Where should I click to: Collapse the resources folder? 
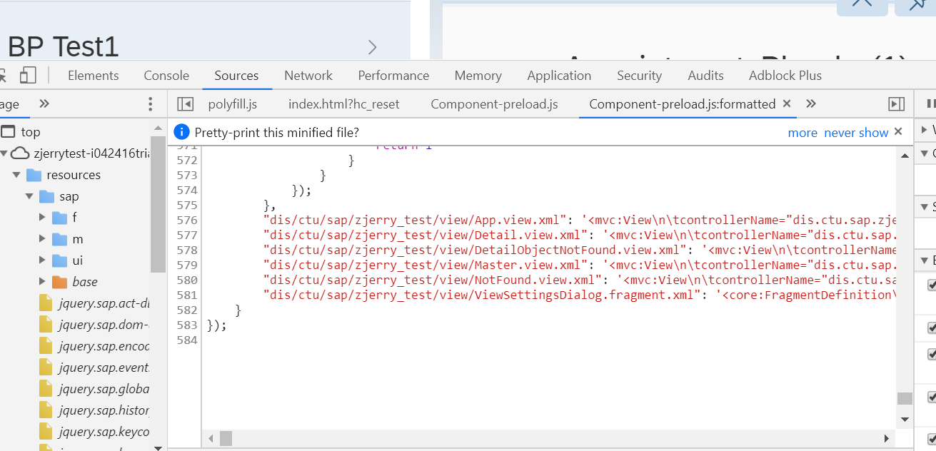point(16,175)
